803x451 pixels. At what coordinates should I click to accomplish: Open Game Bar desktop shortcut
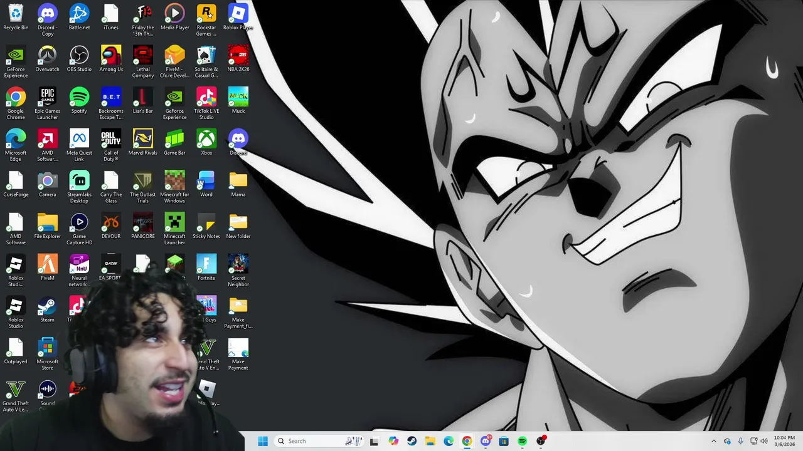174,142
